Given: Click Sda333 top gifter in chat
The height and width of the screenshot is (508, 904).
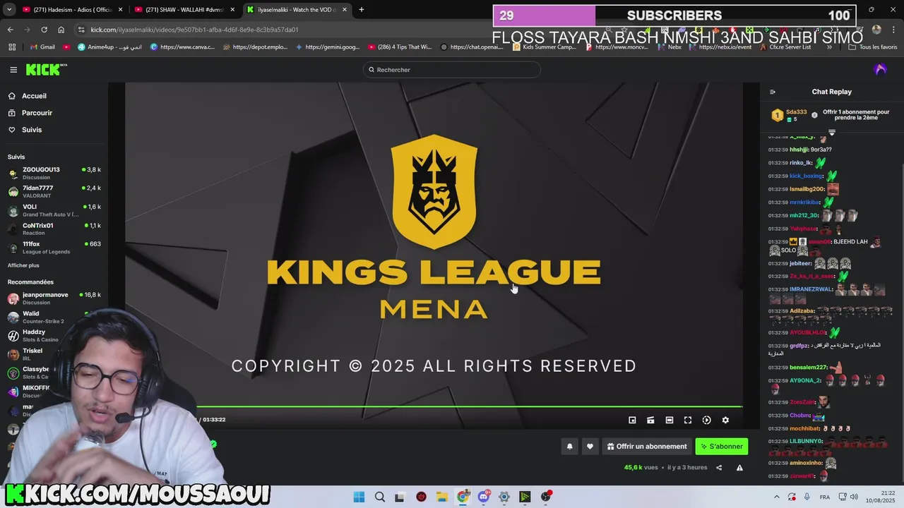Looking at the screenshot, I should click(796, 112).
